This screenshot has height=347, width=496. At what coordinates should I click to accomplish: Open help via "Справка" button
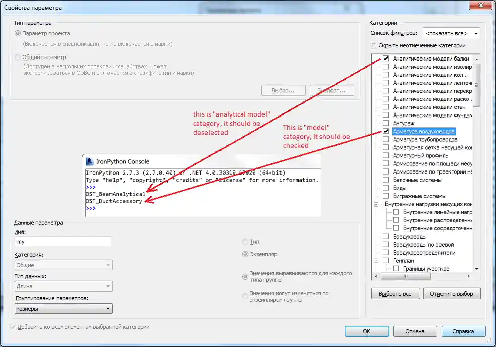[x=463, y=331]
